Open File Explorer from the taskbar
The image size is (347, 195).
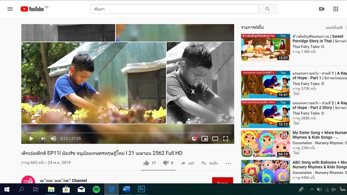coord(51,189)
